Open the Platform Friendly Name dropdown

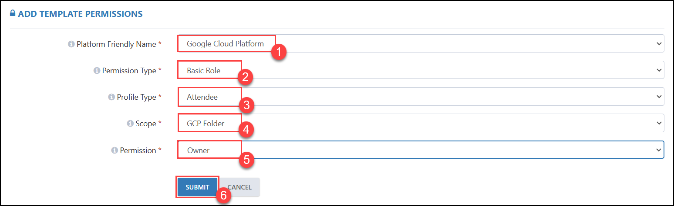pos(421,43)
